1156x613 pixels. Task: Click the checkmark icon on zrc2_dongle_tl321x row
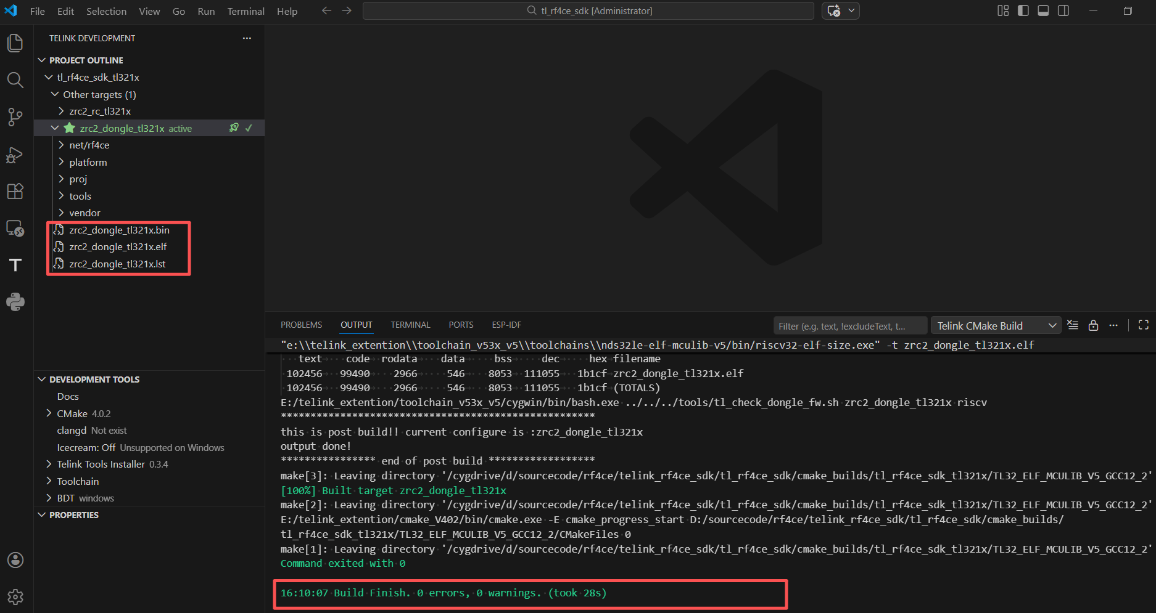point(249,128)
